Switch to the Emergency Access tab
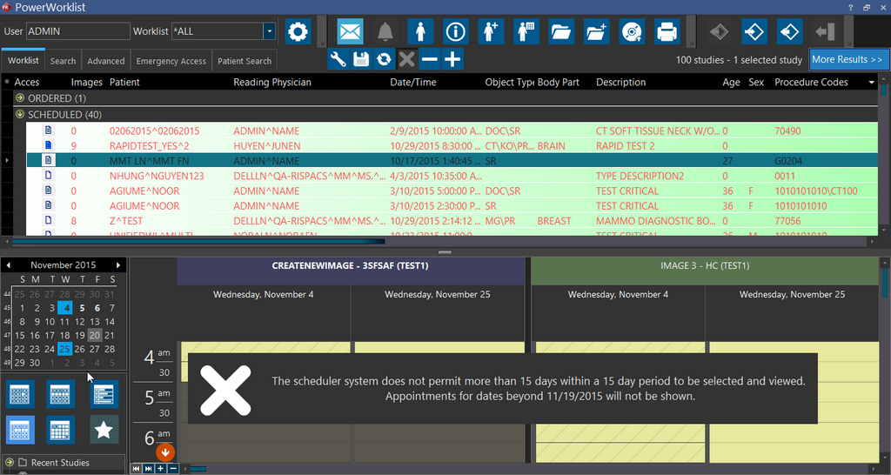The width and height of the screenshot is (891, 475). (171, 61)
